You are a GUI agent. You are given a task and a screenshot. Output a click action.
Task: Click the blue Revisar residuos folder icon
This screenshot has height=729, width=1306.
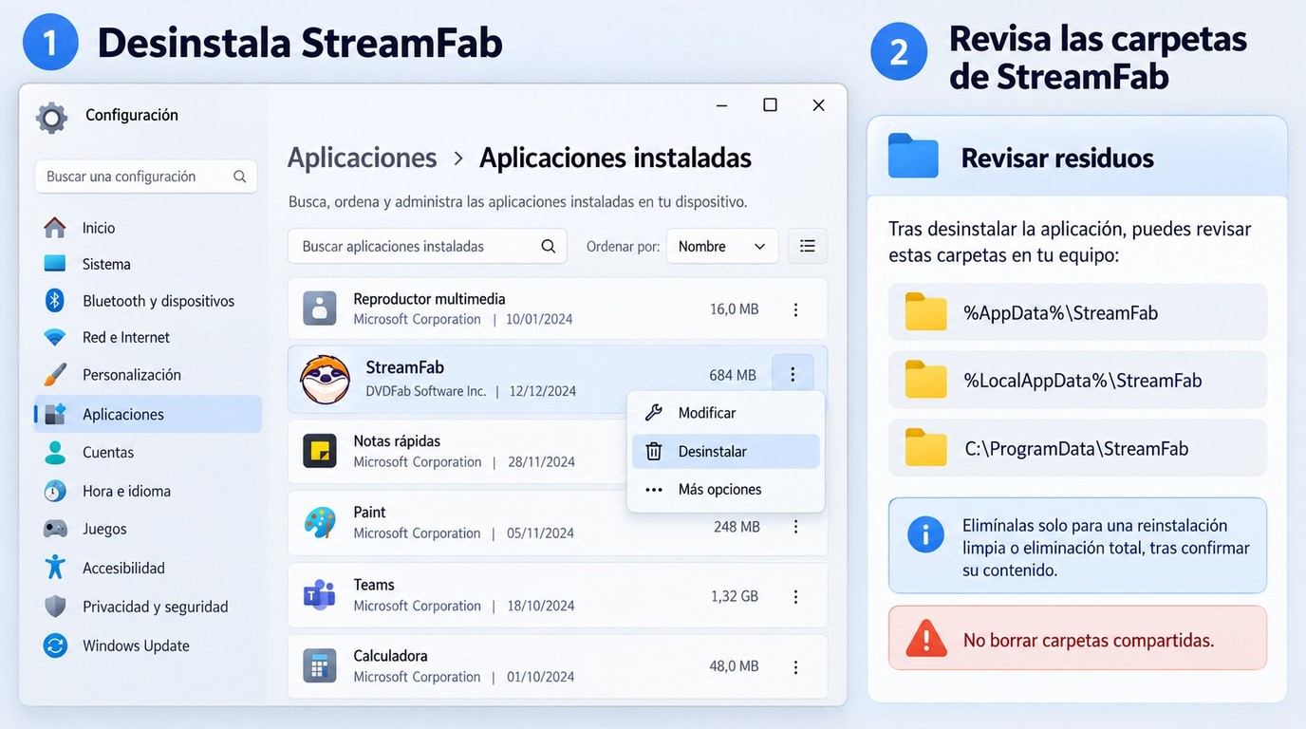click(x=913, y=156)
